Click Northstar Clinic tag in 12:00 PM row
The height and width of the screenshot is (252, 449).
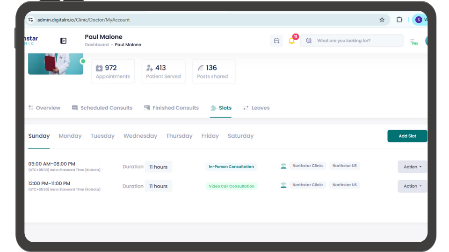(308, 185)
